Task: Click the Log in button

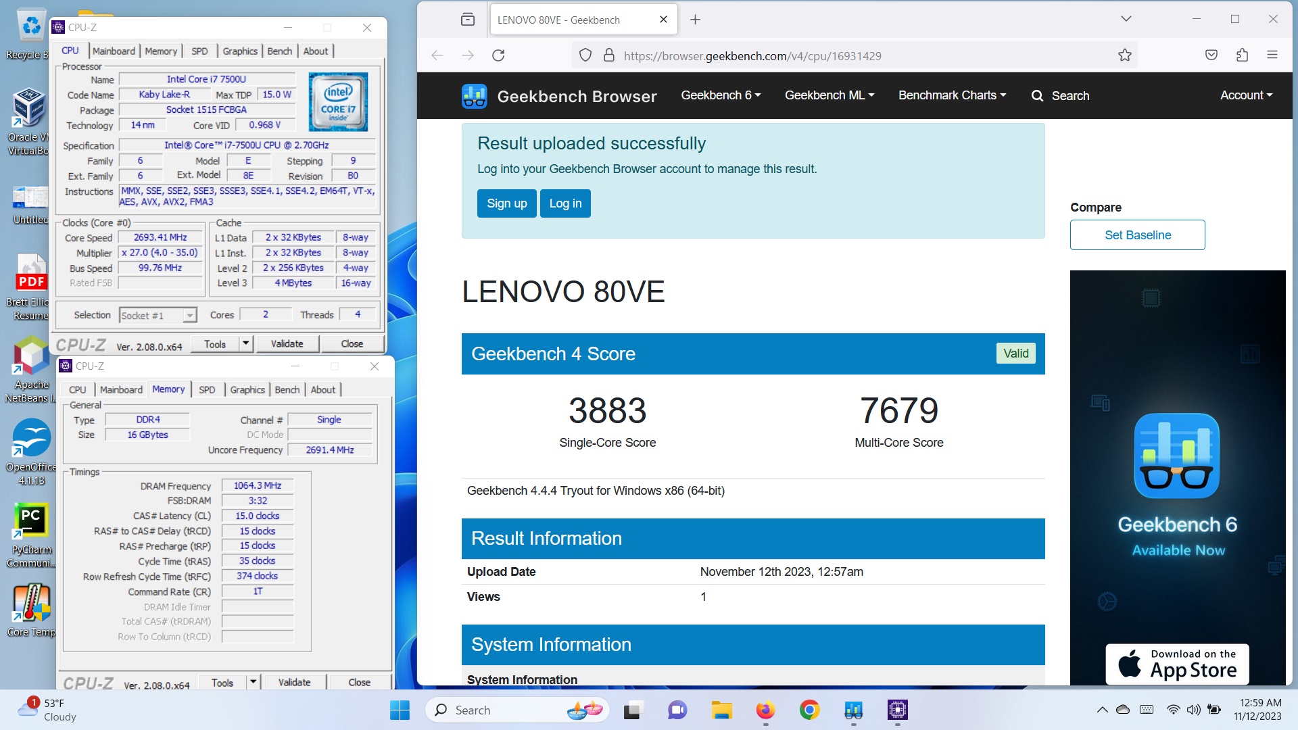Action: coord(565,203)
